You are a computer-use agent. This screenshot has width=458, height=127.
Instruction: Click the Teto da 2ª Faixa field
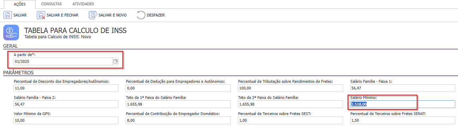(290, 104)
